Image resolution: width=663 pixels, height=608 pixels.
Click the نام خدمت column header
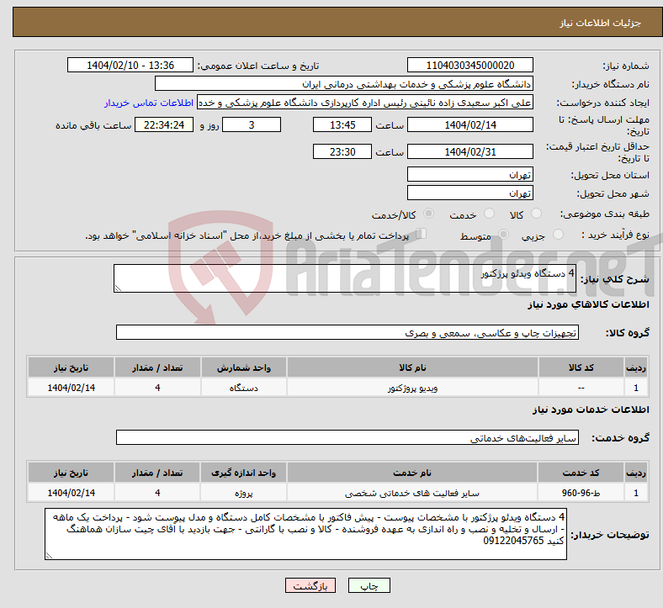(x=411, y=473)
